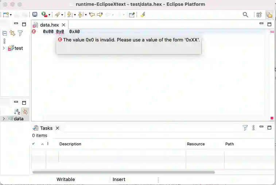Click the Search magnifier icon in toolbar
This screenshot has height=185, width=276.
245,15
